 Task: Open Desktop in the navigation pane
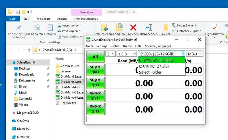coord(25,68)
